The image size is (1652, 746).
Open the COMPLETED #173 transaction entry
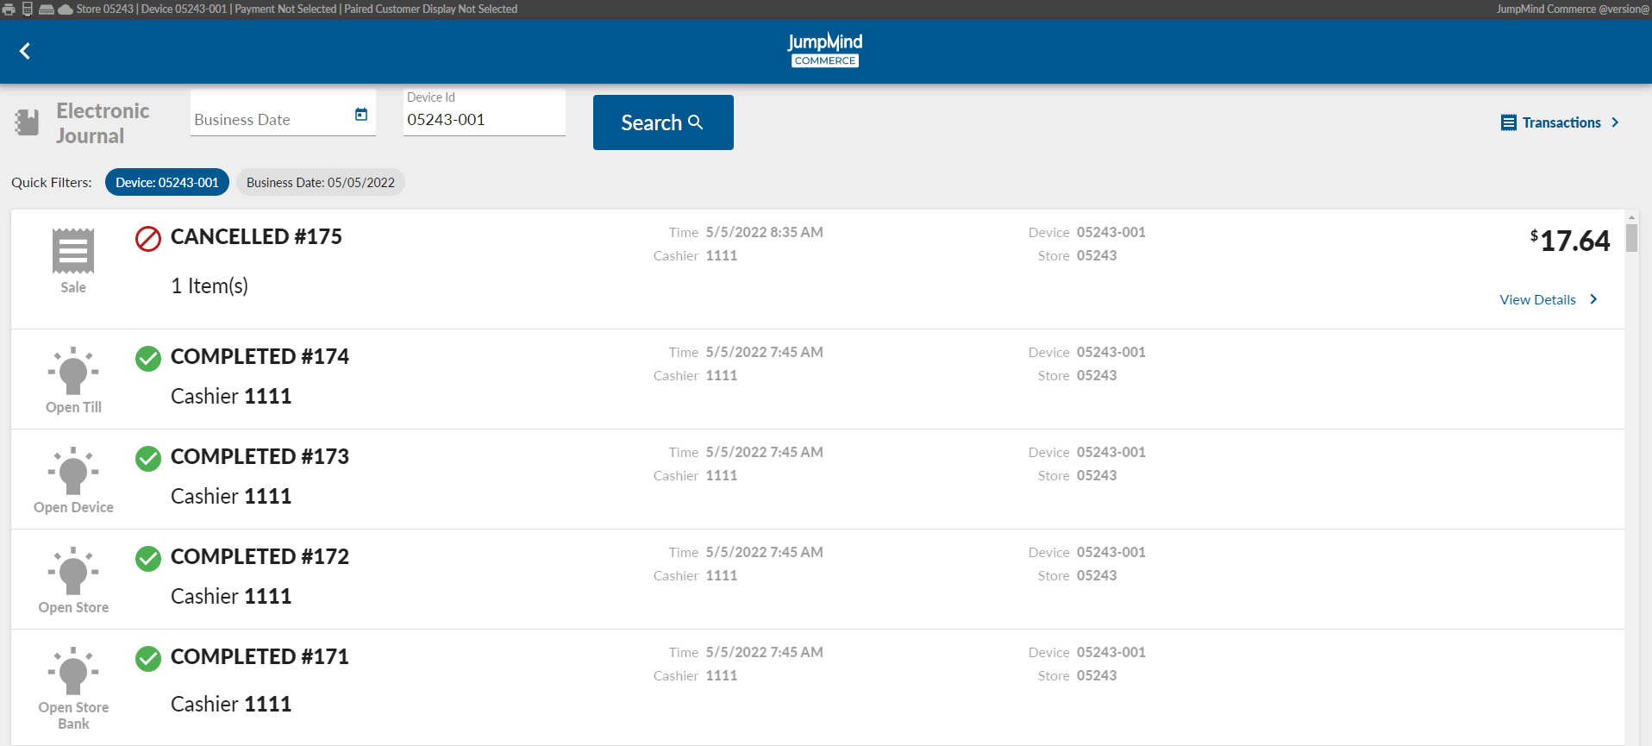260,457
